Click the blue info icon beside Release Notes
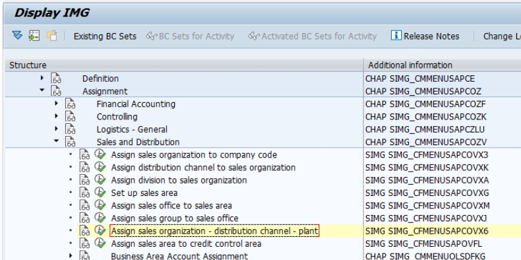The height and width of the screenshot is (260, 521). click(x=396, y=36)
